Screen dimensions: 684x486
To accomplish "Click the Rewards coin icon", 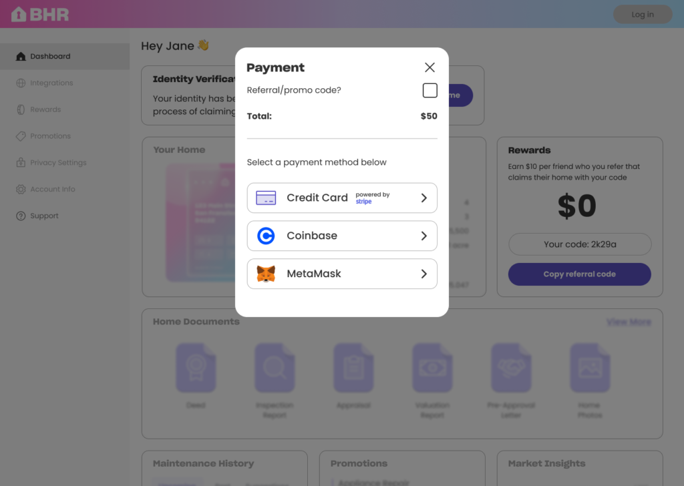I will [x=21, y=109].
